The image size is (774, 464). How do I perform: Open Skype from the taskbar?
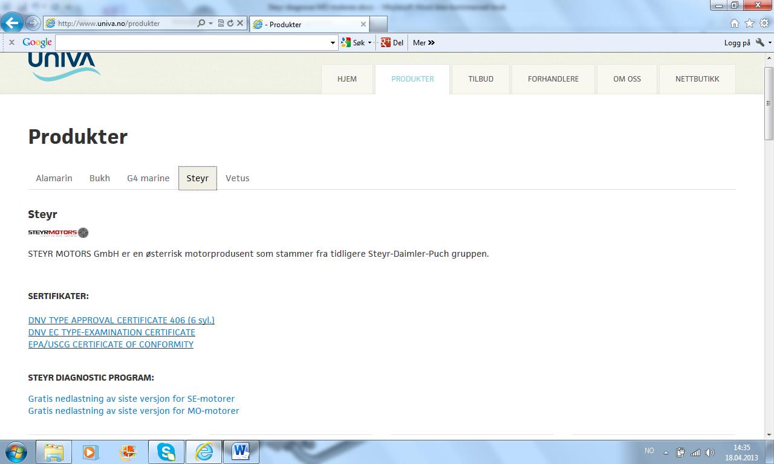tap(166, 452)
